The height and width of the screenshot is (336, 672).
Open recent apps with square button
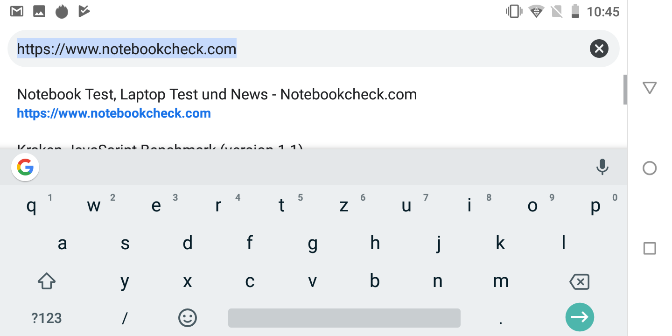pos(650,248)
